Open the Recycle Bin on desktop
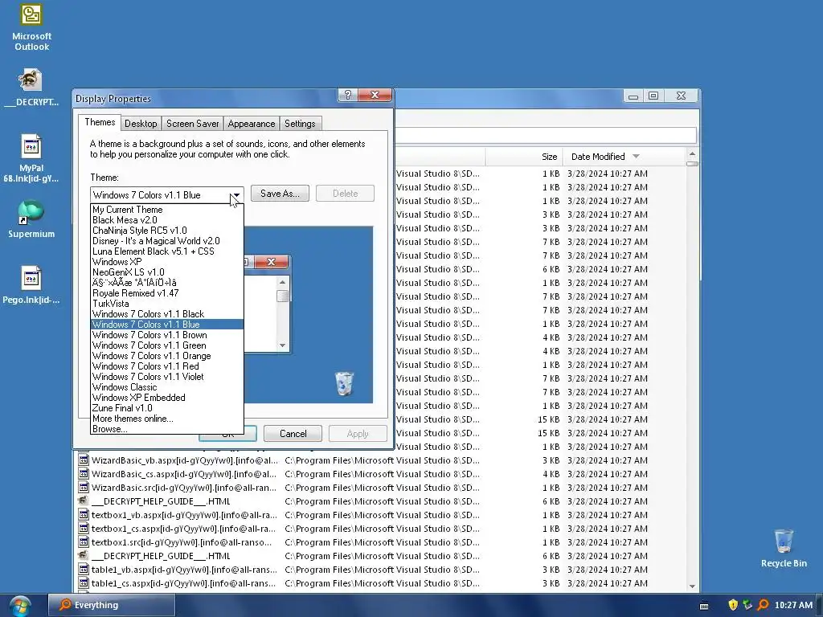This screenshot has width=823, height=617. coord(784,548)
